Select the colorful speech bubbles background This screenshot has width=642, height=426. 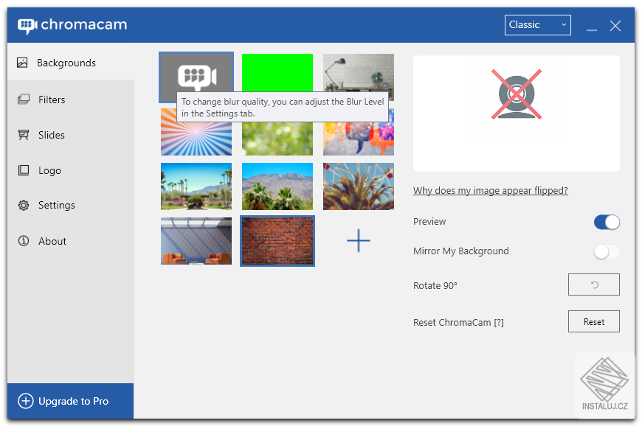click(x=358, y=138)
